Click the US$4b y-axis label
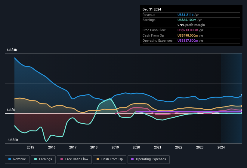Image resolution: width=247 pixels, height=168 pixels. click(x=12, y=50)
